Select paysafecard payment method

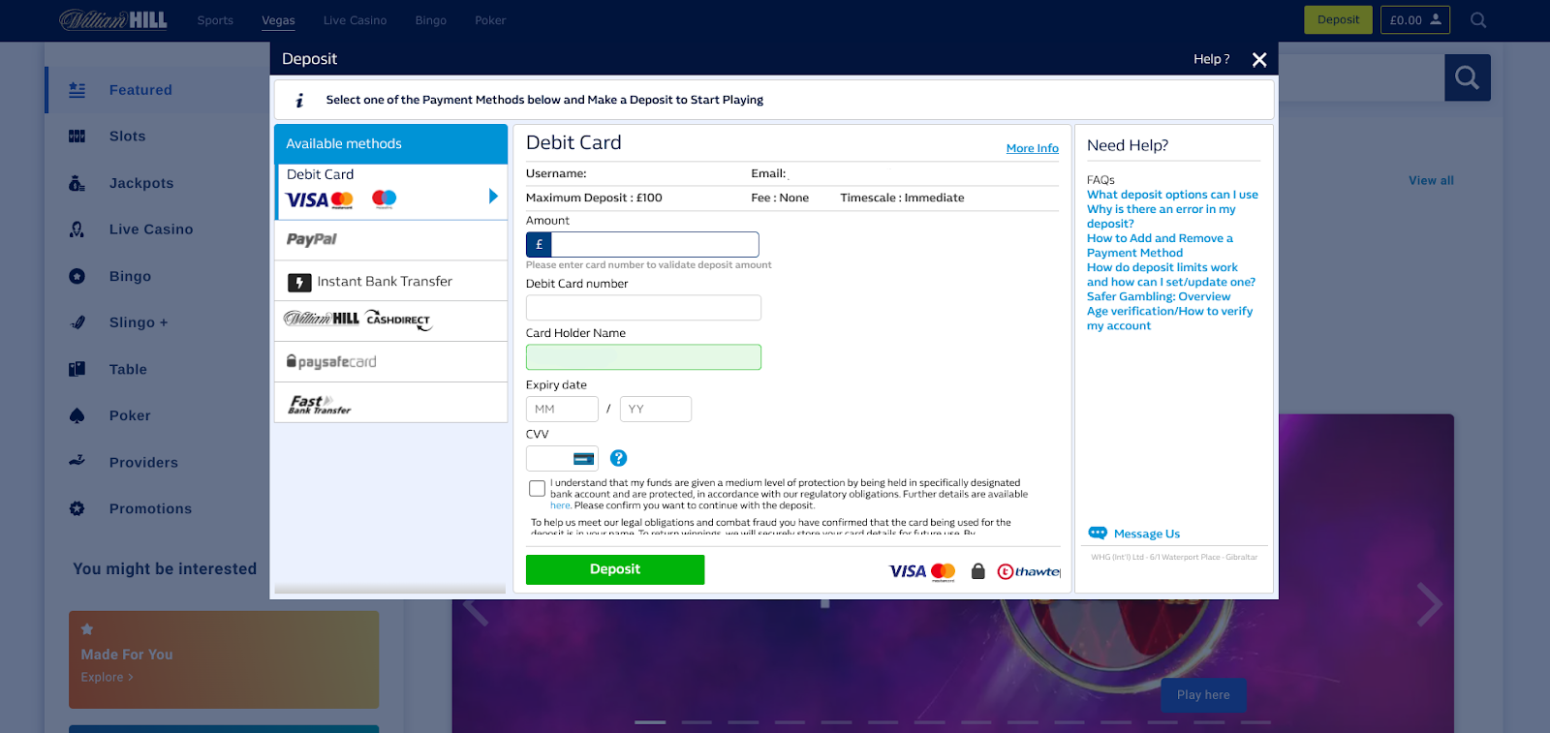tap(391, 362)
